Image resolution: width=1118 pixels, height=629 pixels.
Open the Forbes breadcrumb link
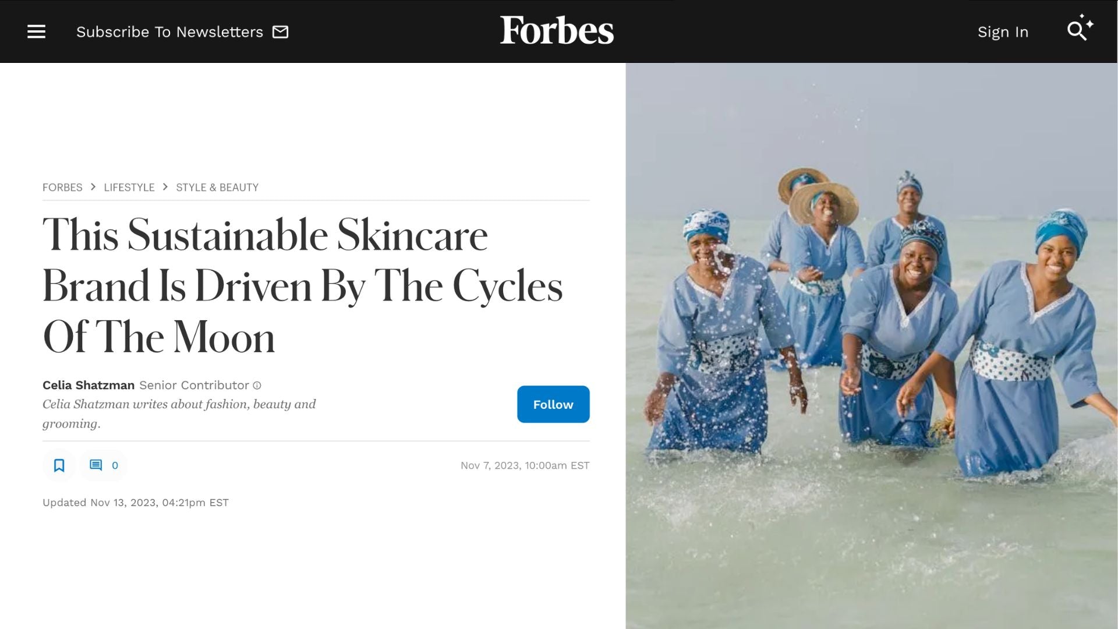(62, 188)
